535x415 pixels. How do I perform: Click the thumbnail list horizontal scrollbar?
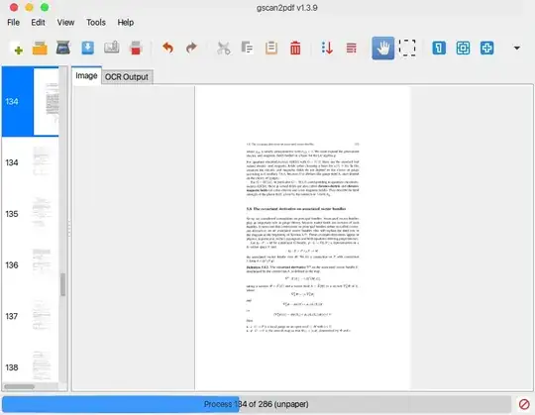tap(20, 386)
